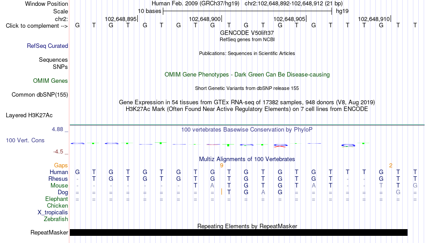Click the H3K27Ac Mark ENCODE title
This screenshot has height=243, width=425.
pyautogui.click(x=247, y=109)
